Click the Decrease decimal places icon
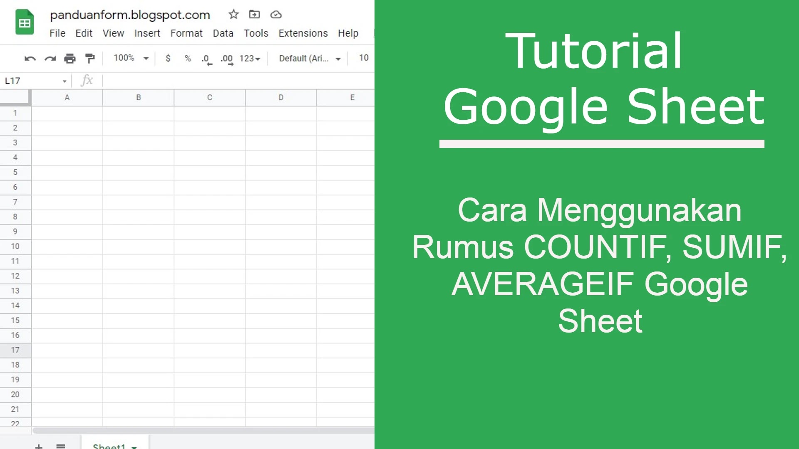 coord(207,59)
